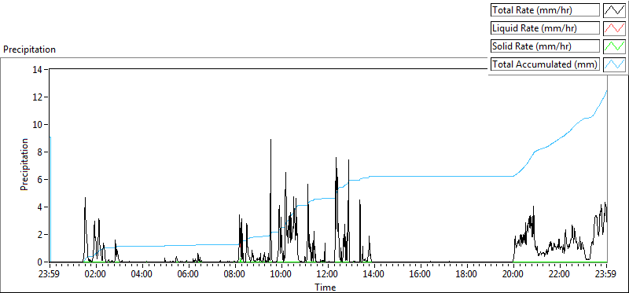The image size is (629, 293).
Task: Click the ending 23:59 time axis label
Action: point(606,275)
